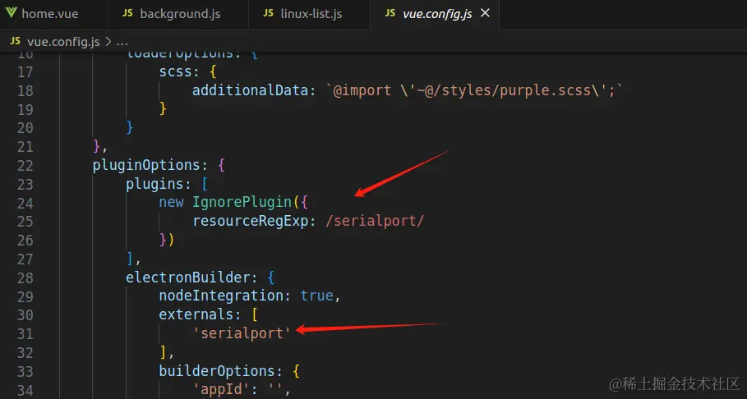747x399 pixels.
Task: Click the 'new' keyword
Action: pos(171,202)
